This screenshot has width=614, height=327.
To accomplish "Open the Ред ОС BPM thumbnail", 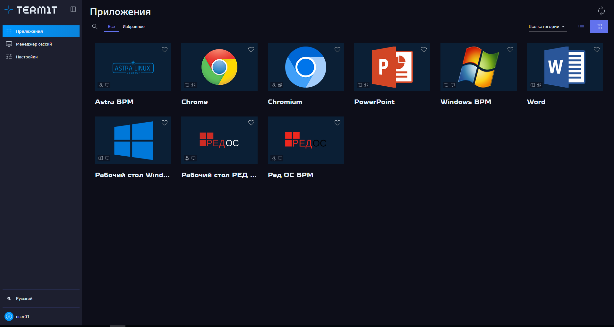I will tap(306, 140).
